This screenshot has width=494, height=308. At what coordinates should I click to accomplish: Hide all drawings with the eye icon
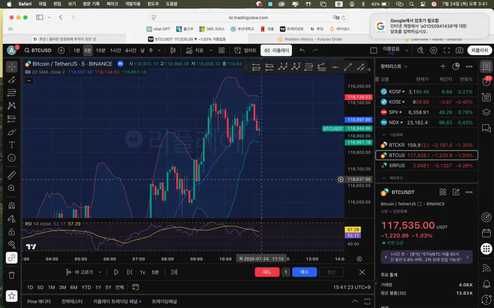point(12,245)
